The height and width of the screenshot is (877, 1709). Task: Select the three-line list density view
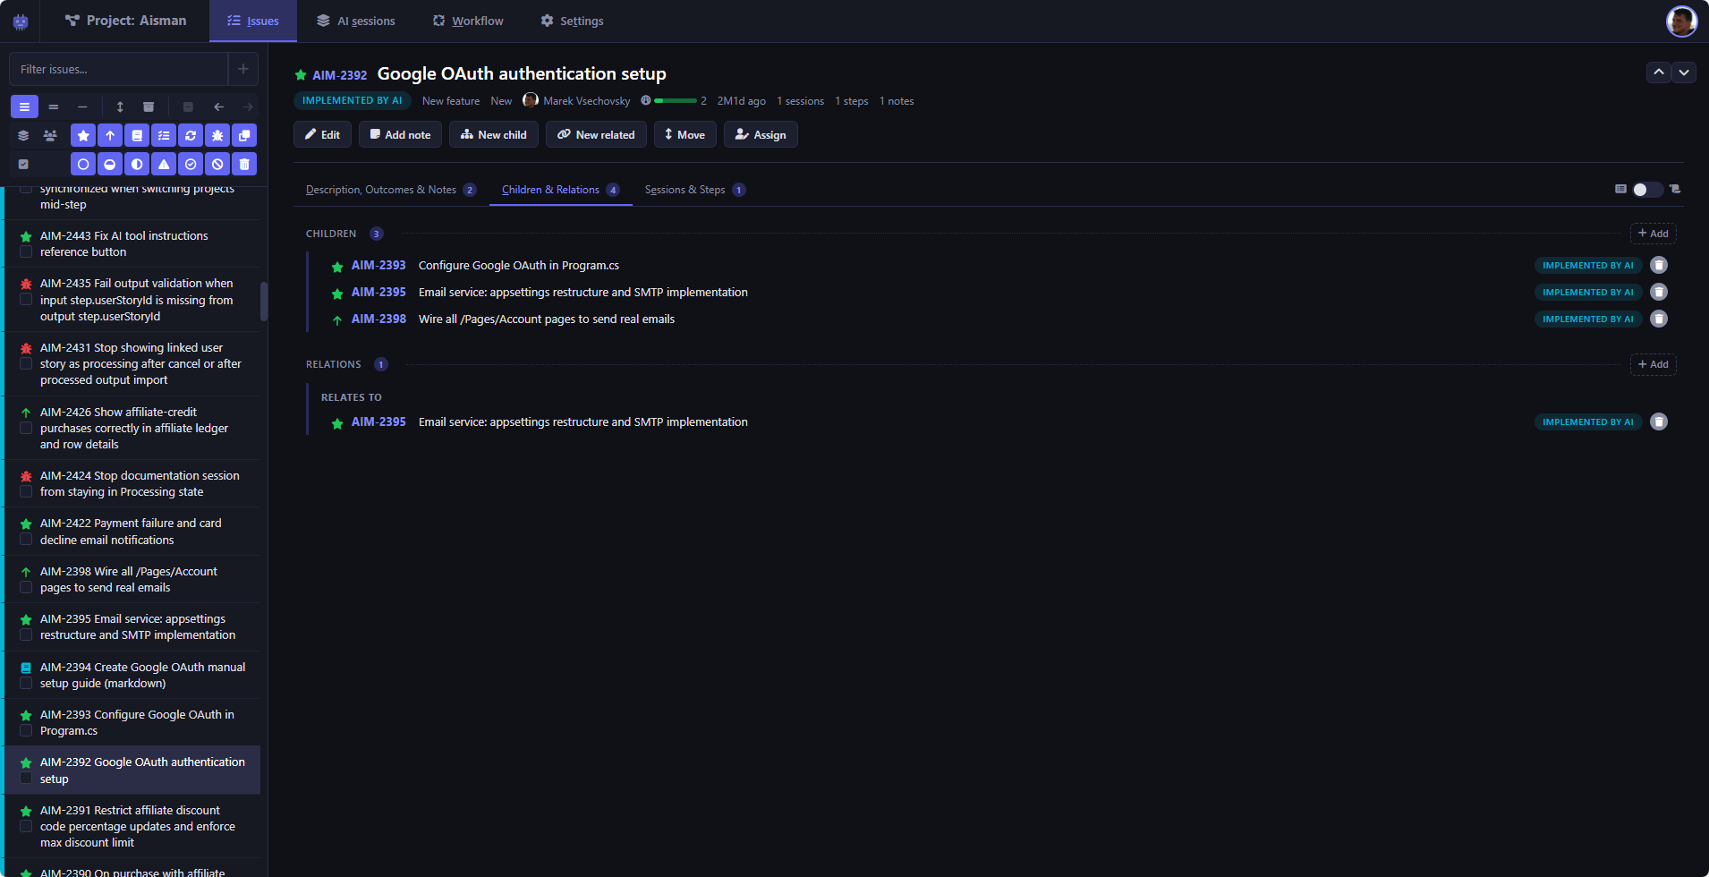coord(24,107)
